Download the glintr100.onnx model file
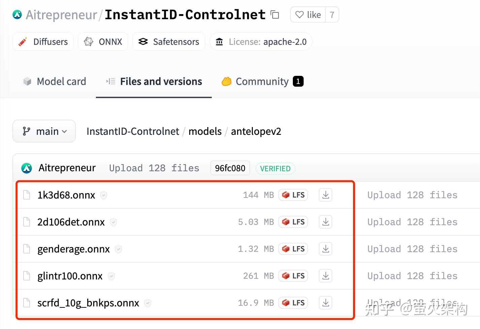Screen dimensions: 480x329 [x=325, y=276]
